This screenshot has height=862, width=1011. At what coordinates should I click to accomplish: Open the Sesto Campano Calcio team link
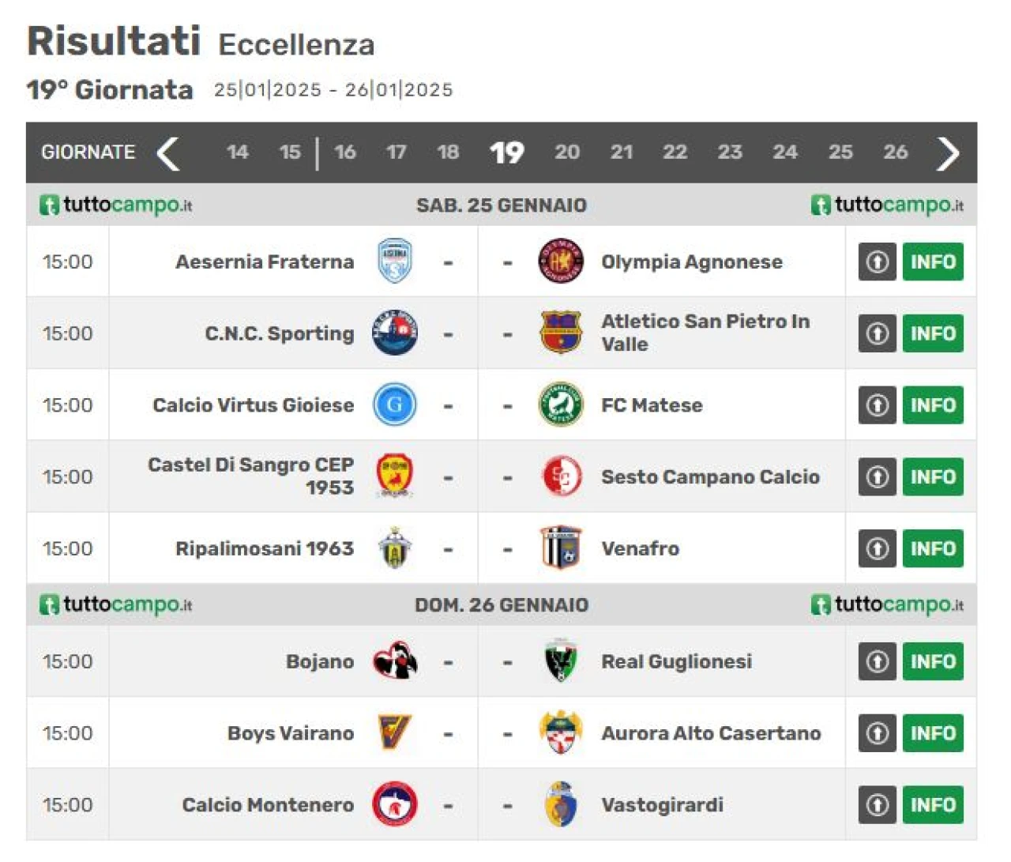710,476
